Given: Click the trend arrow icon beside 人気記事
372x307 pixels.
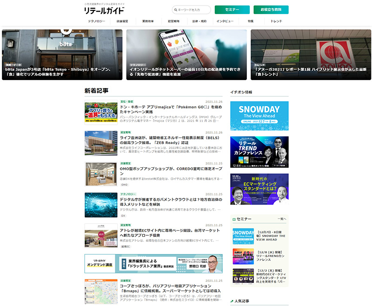Looking at the screenshot, I should click(x=232, y=301).
